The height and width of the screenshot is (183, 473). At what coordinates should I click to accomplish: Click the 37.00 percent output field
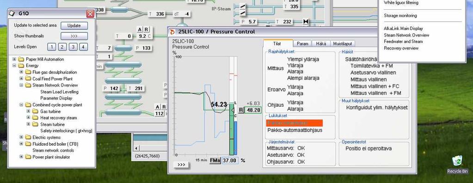click(230, 160)
